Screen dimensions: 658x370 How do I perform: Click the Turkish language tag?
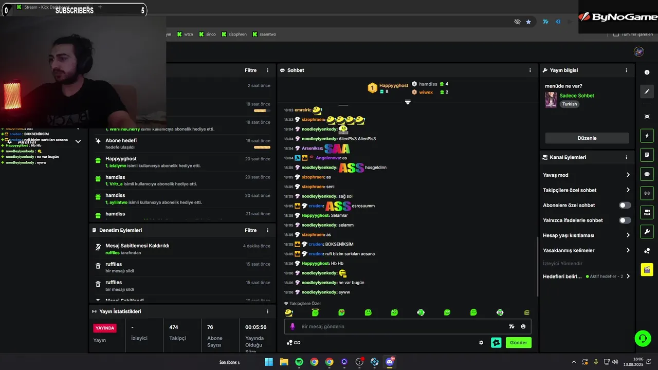570,104
